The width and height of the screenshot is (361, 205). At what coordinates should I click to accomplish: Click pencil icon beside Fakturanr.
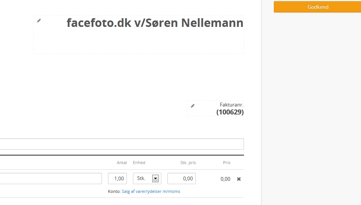pyautogui.click(x=192, y=106)
